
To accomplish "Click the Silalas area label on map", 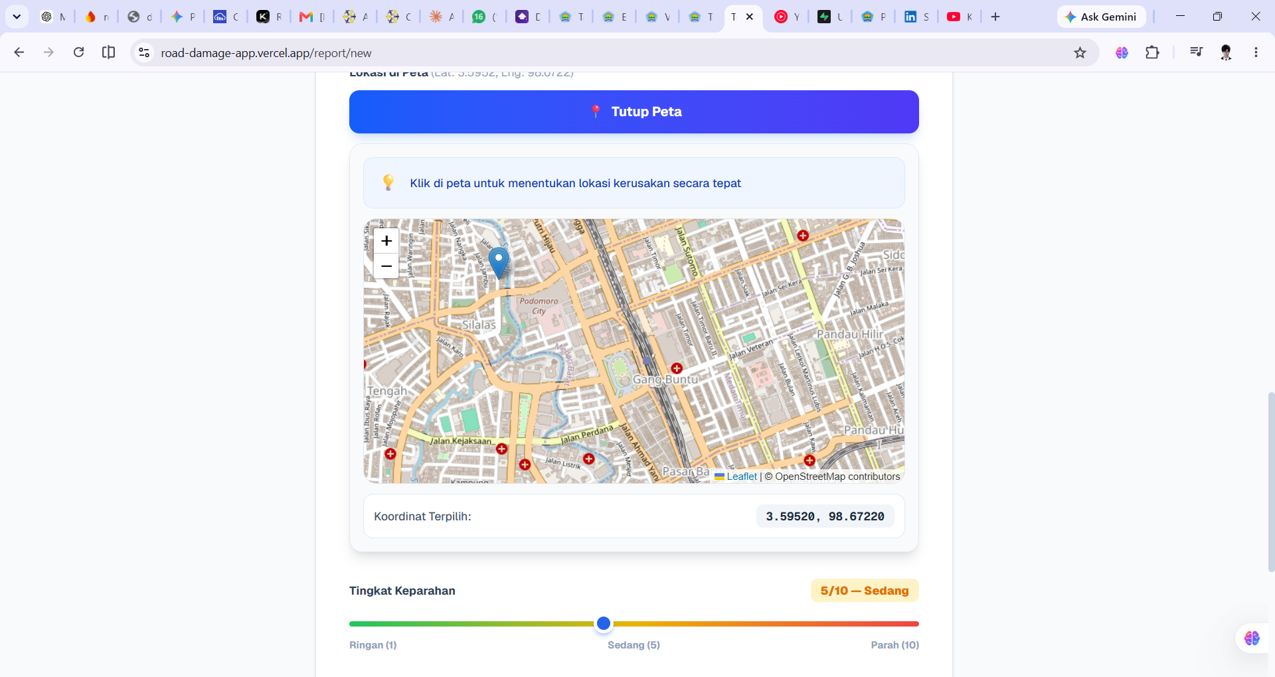I will [x=479, y=325].
